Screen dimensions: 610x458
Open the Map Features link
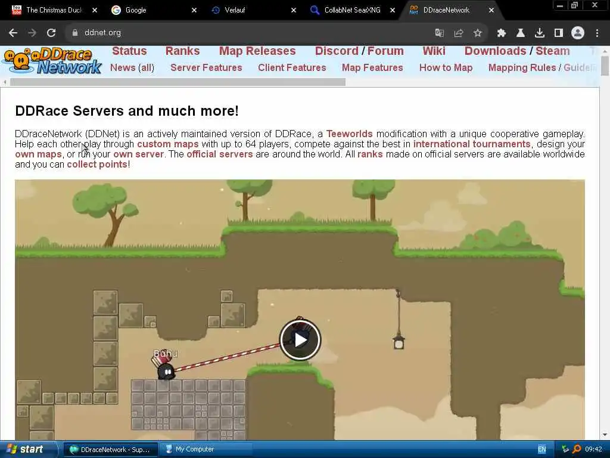coord(372,68)
